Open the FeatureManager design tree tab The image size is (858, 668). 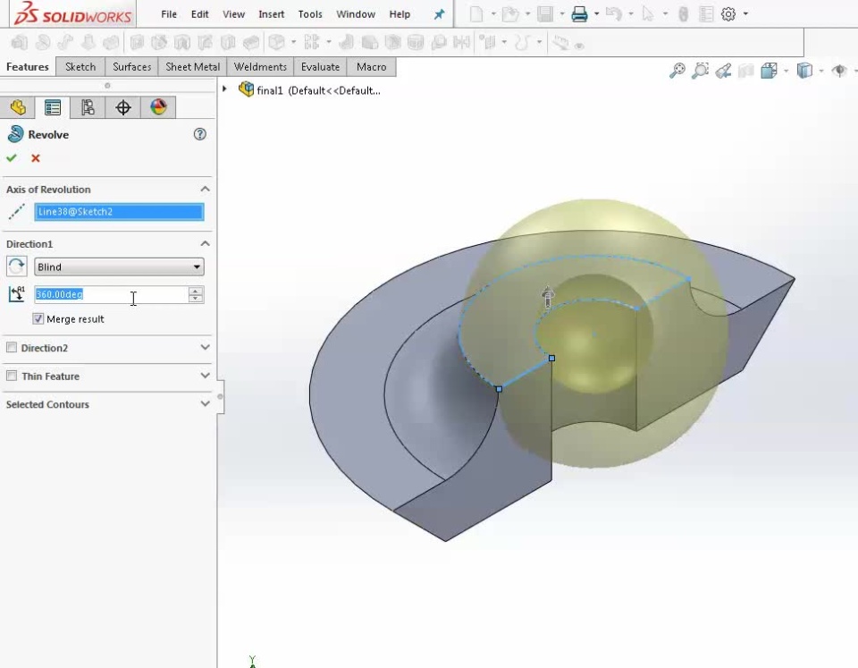(x=18, y=107)
